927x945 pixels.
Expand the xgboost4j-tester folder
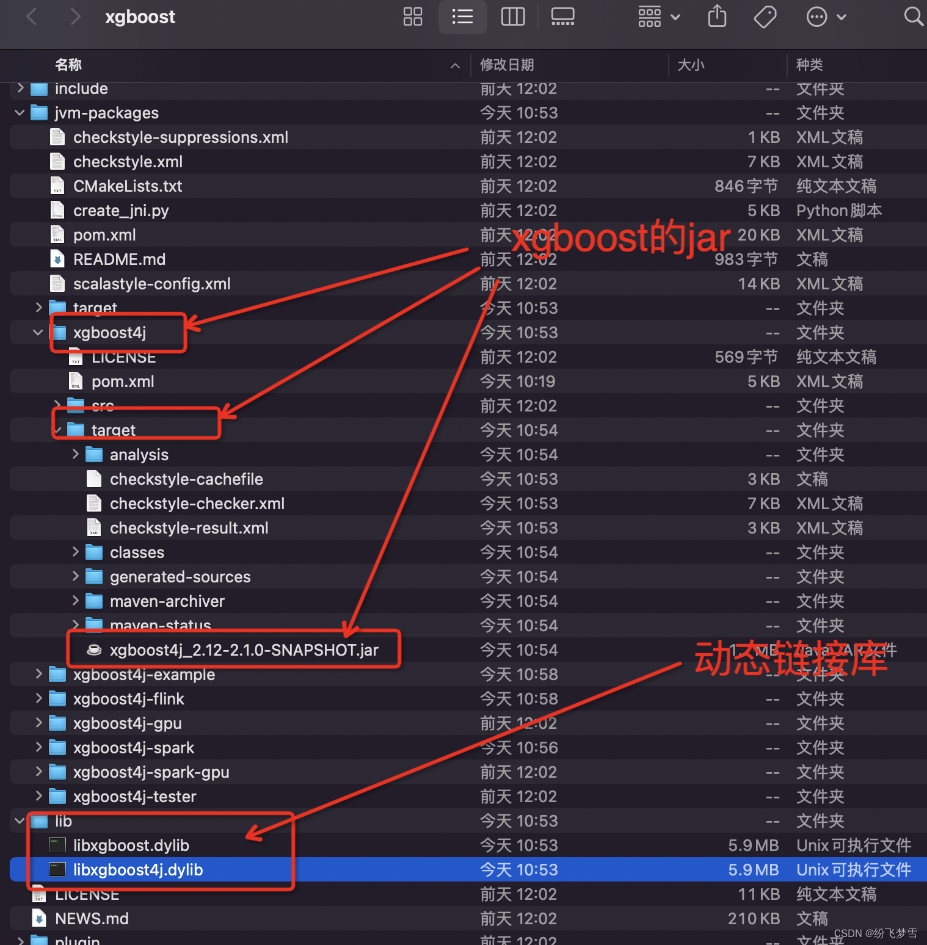coord(38,795)
